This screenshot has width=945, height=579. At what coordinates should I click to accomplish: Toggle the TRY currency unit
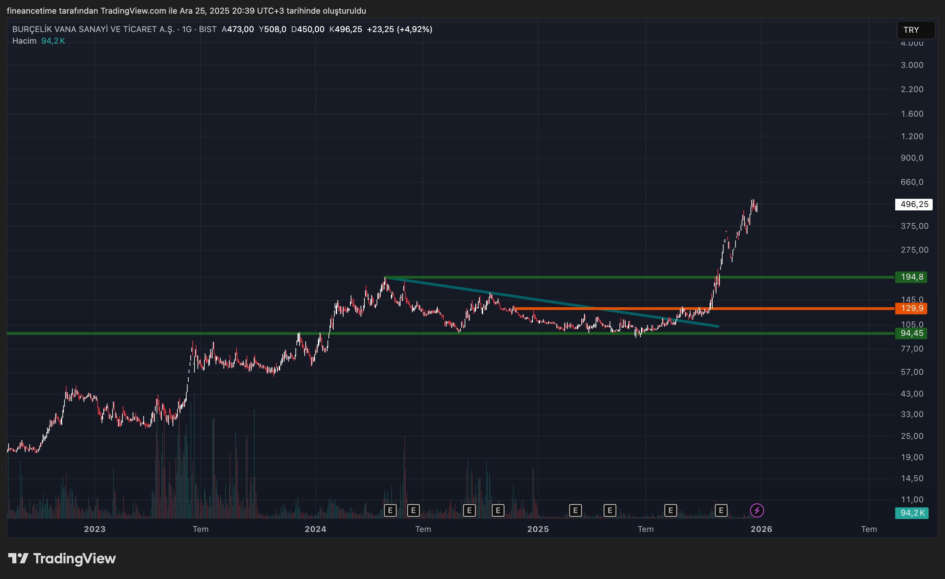click(916, 30)
